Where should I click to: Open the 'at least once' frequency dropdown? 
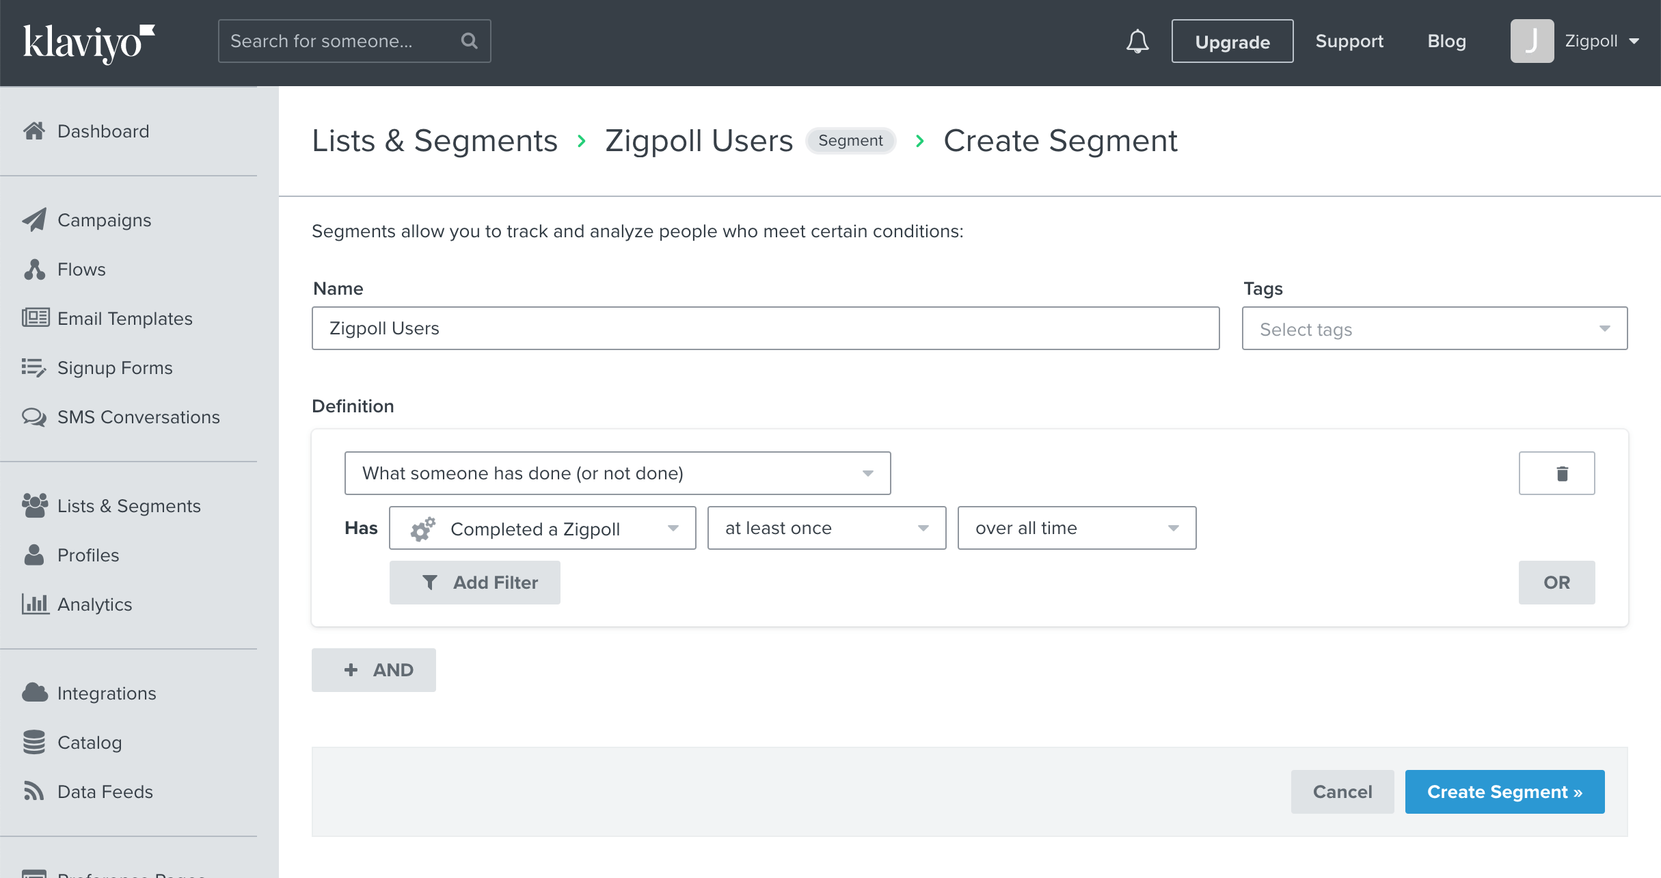826,528
